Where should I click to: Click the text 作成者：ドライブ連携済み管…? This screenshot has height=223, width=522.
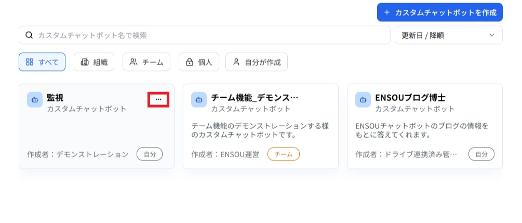coord(406,154)
